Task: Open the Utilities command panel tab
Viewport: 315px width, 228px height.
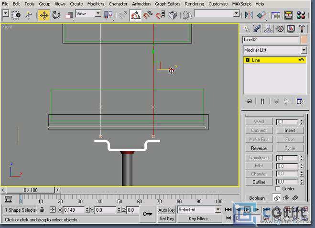Action: click(302, 29)
